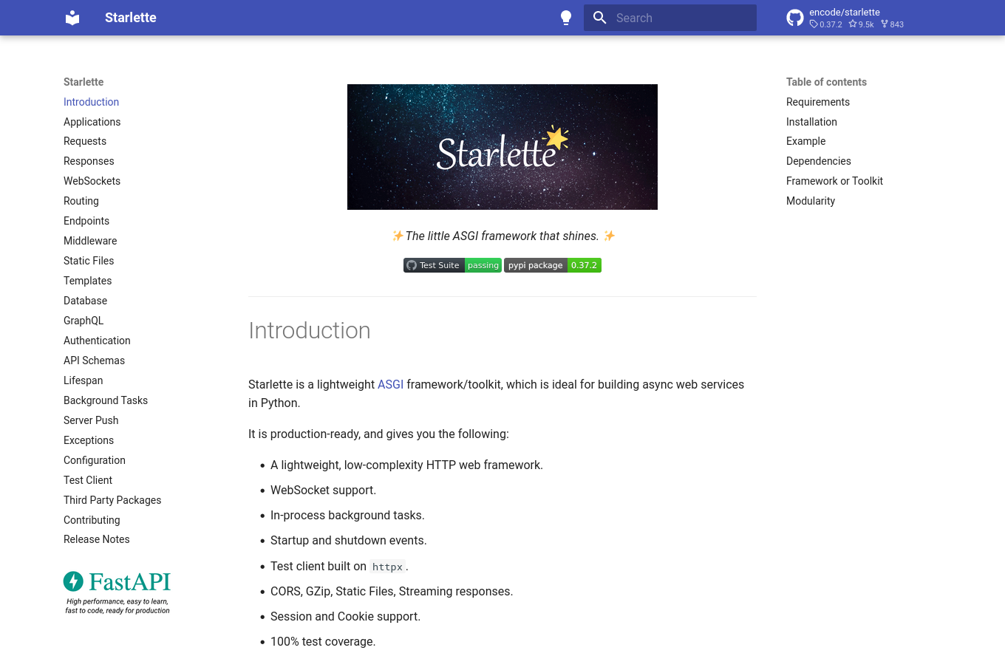Go to Server Push page

pyautogui.click(x=91, y=420)
